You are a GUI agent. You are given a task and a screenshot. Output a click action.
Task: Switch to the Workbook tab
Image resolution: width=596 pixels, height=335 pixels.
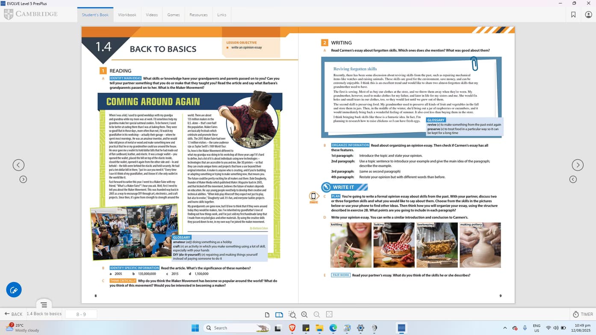click(127, 14)
